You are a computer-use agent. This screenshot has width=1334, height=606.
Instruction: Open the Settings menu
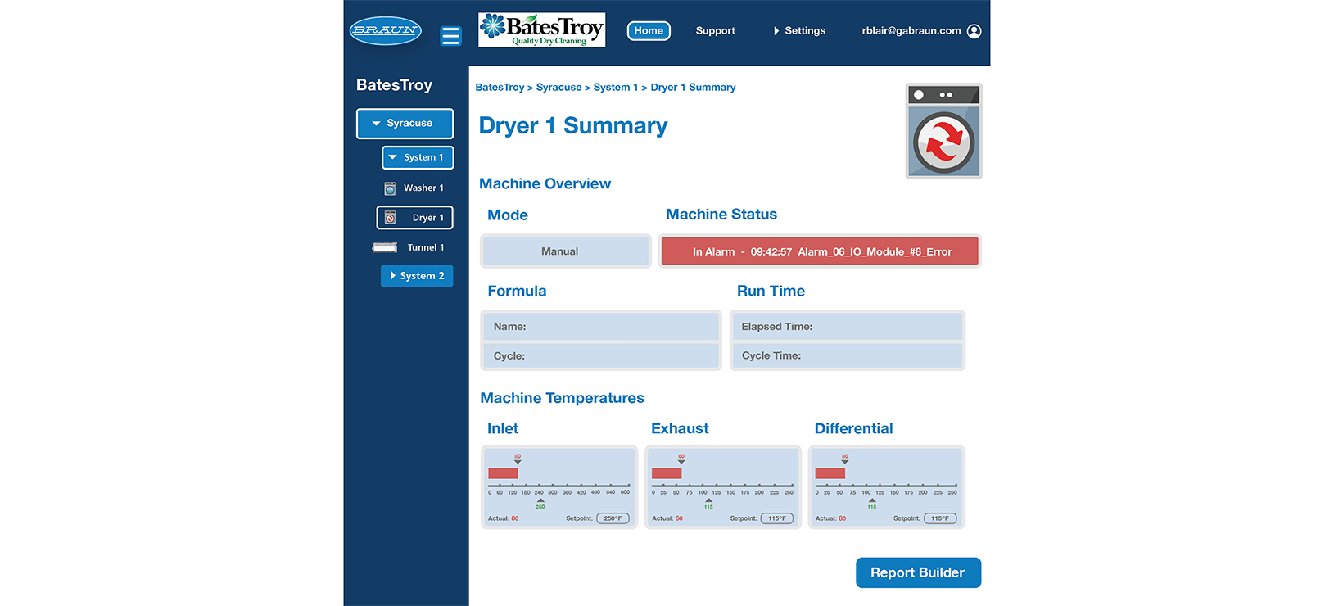(805, 31)
